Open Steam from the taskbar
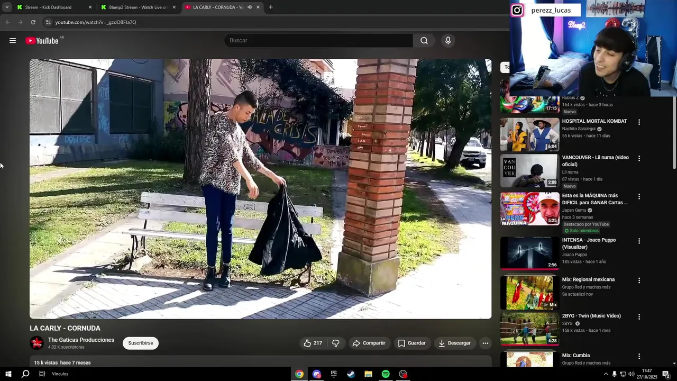This screenshot has width=677, height=381. (x=351, y=374)
